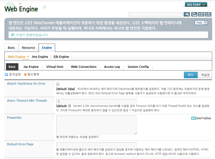The width and height of the screenshot is (215, 159).
Task: Click the green update-complete status icon
Action: pyautogui.click(x=13, y=35)
